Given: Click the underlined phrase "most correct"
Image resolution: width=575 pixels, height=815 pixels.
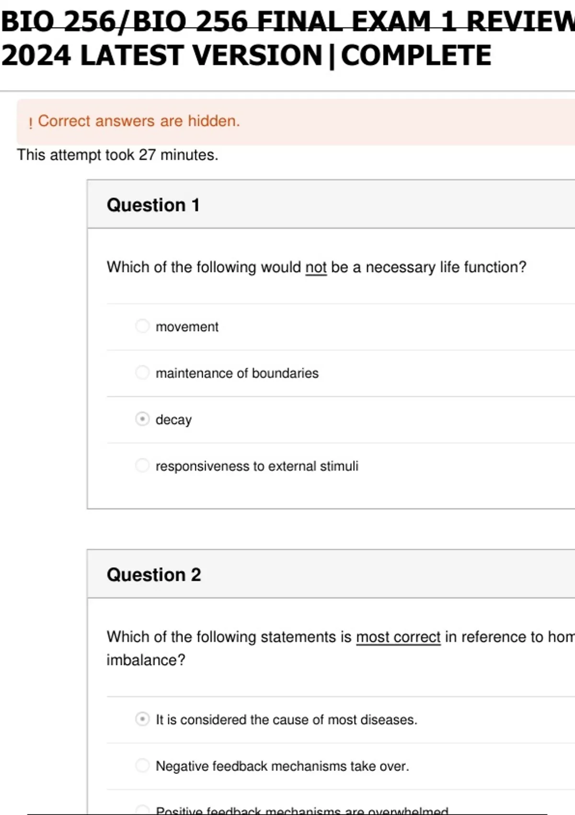Looking at the screenshot, I should [398, 637].
